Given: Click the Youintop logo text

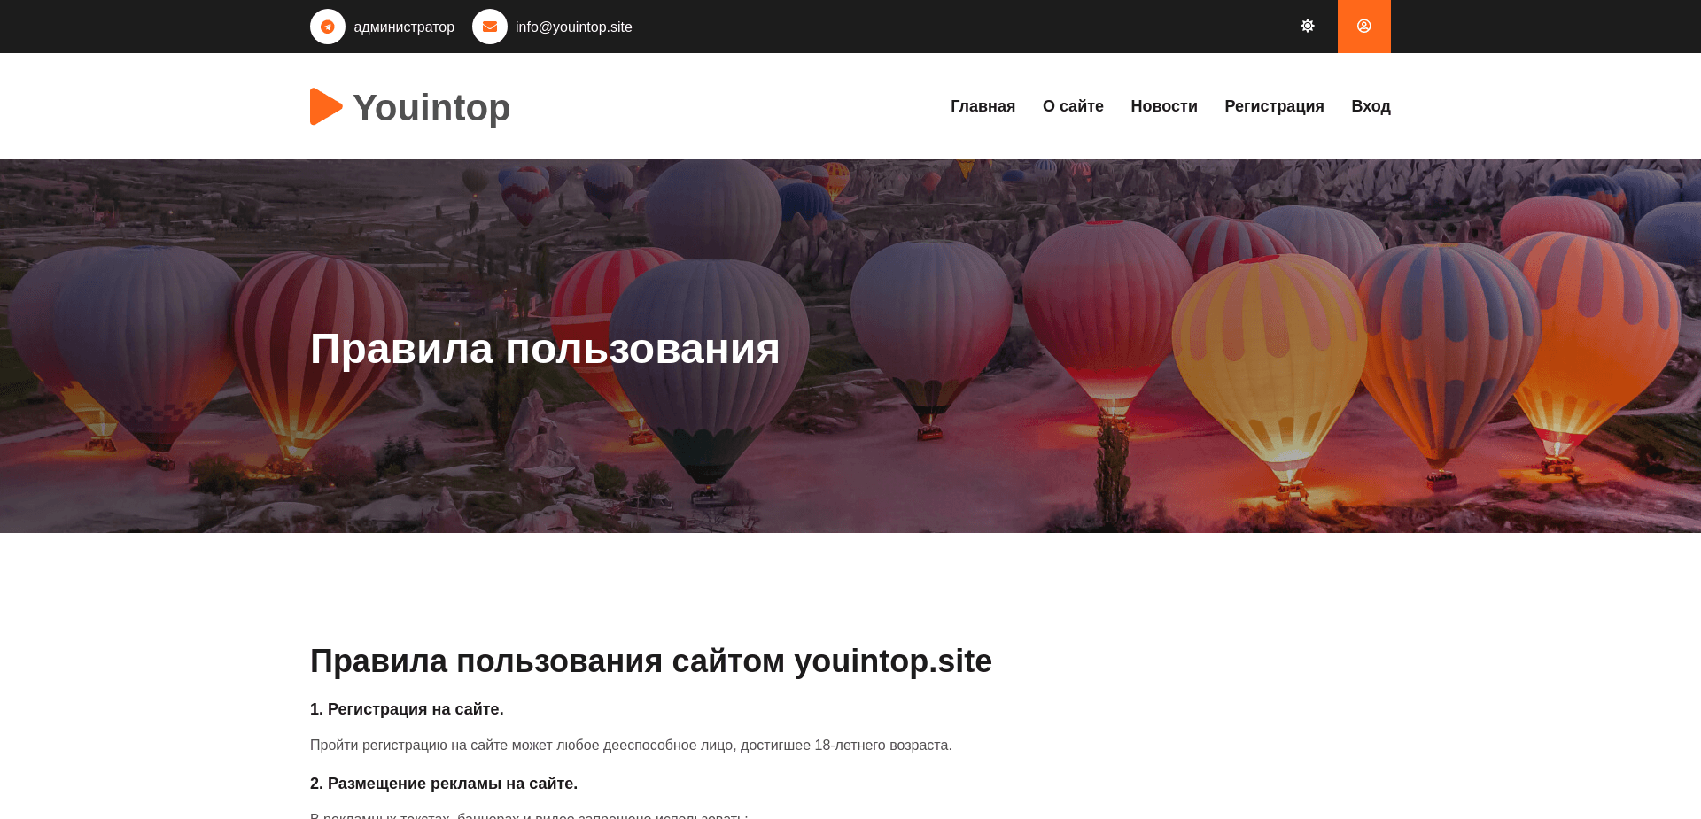Looking at the screenshot, I should pos(431,106).
